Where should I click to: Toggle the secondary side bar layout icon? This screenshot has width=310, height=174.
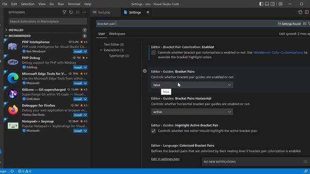[x=272, y=4]
